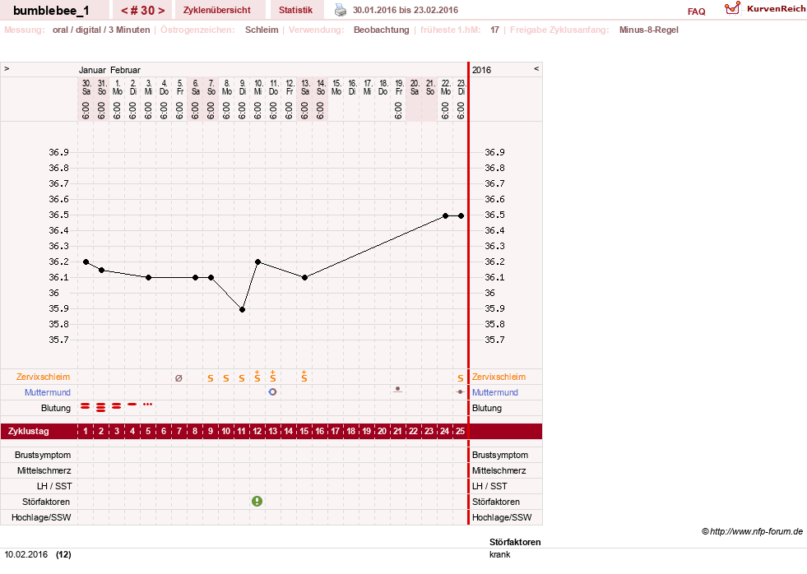Open the nfp-forum.de copyright link
This screenshot has width=807, height=574.
753,531
